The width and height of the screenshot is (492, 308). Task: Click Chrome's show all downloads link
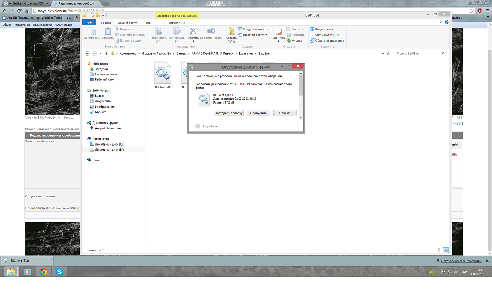[x=461, y=261]
